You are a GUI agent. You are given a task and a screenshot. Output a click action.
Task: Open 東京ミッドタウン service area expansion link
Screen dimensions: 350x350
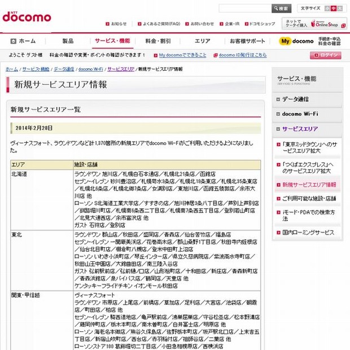[309, 147]
